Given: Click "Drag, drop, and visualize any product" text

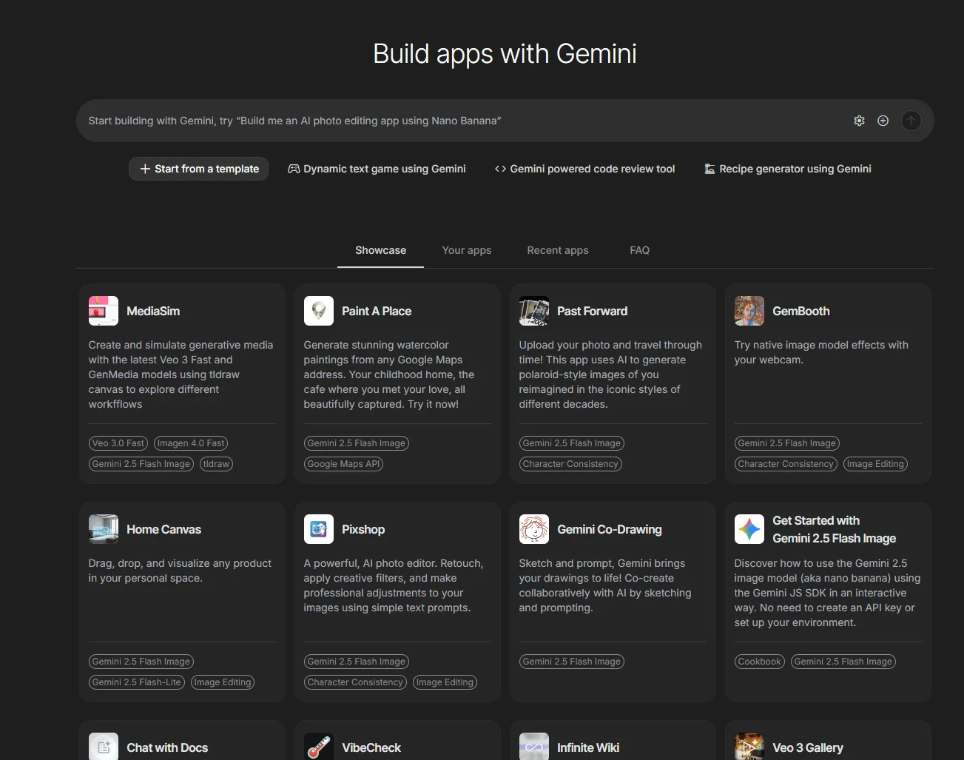Looking at the screenshot, I should click(x=181, y=571).
